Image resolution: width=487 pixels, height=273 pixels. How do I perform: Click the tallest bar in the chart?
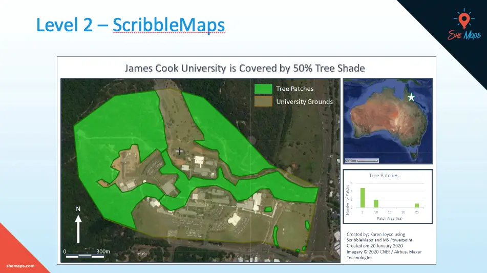click(363, 198)
